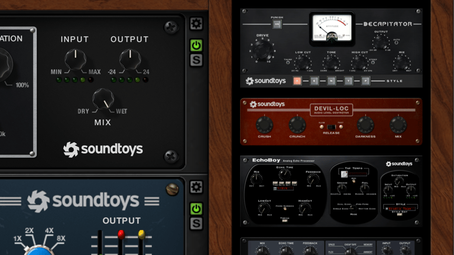Click the EchoBoy Saturation knob
The width and height of the screenshot is (454, 255).
pos(399,181)
